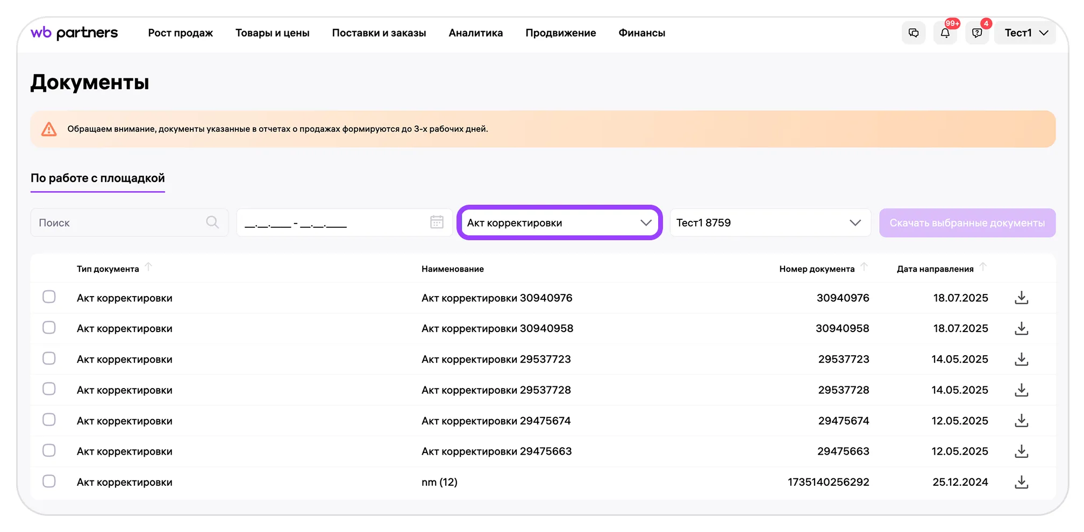Open the chat messages icon
1084x532 pixels.
(x=913, y=33)
